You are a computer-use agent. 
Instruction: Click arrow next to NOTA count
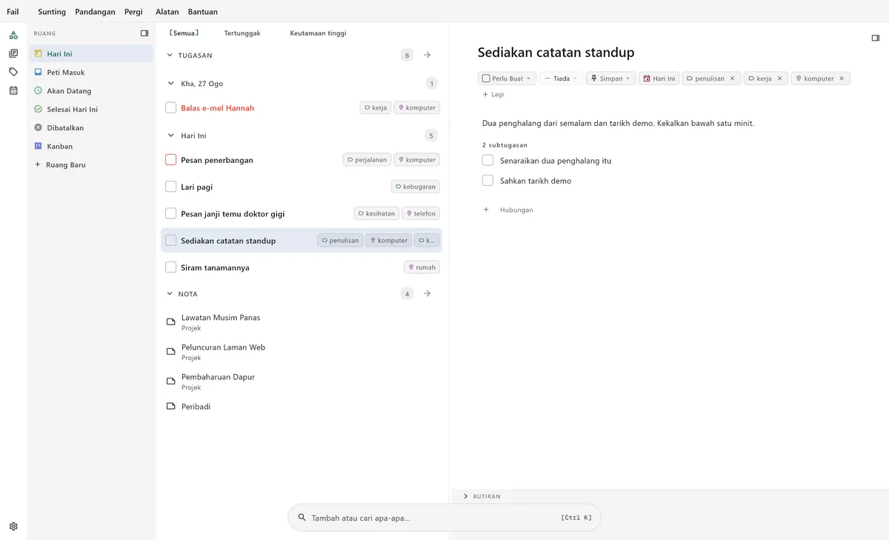pyautogui.click(x=427, y=294)
